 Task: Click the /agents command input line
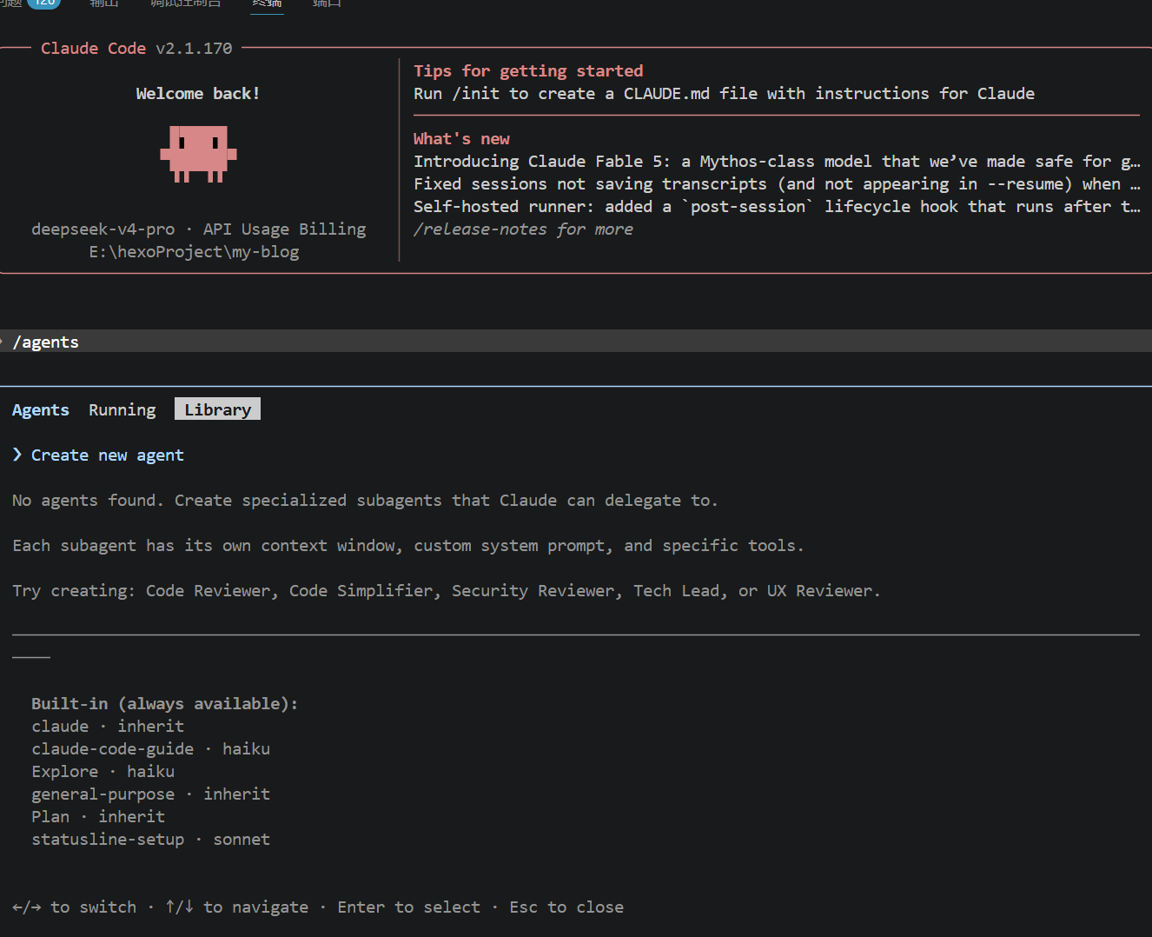[576, 342]
